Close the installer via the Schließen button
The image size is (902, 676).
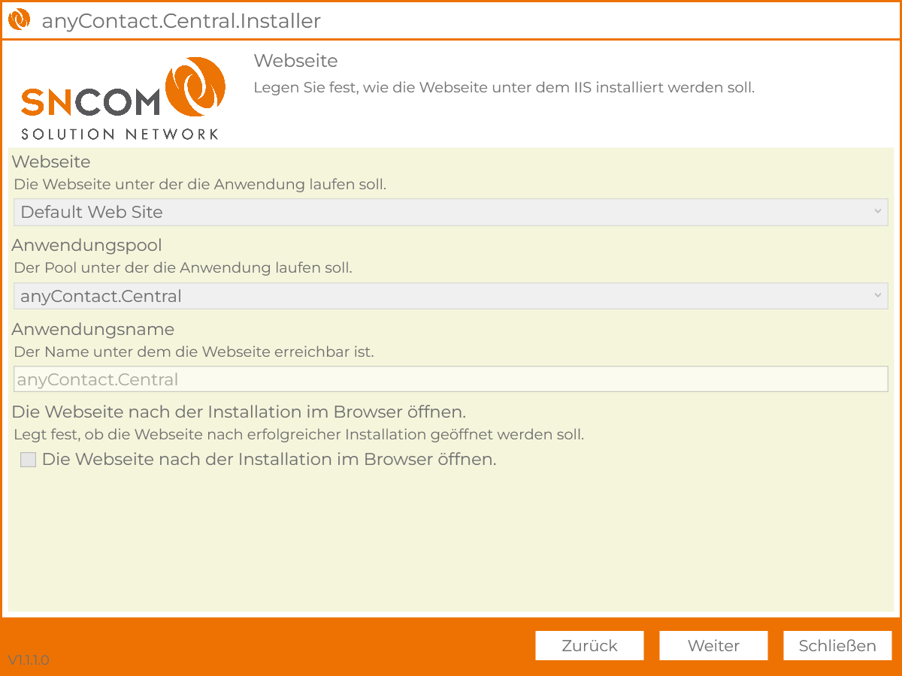(x=837, y=646)
